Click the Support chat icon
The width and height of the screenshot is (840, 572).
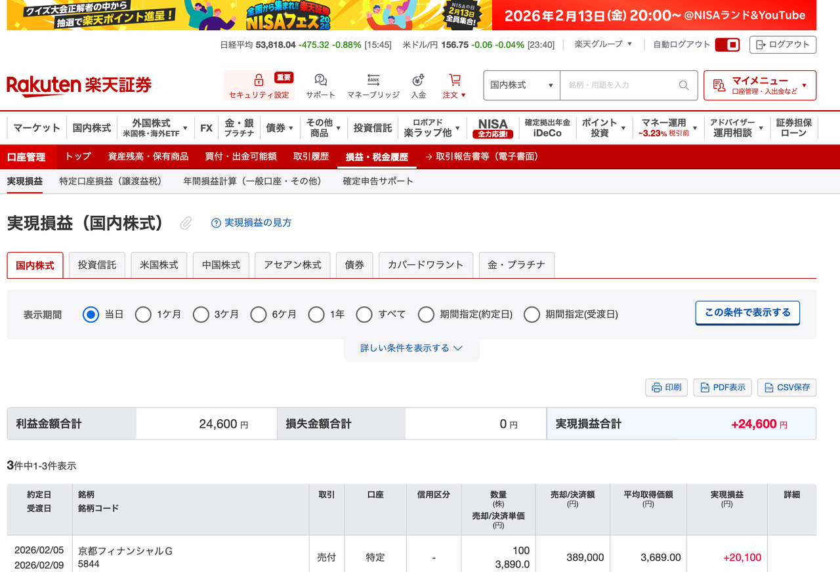[x=320, y=81]
